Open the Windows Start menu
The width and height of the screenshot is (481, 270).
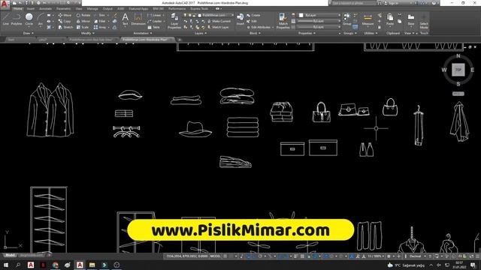coord(6,265)
